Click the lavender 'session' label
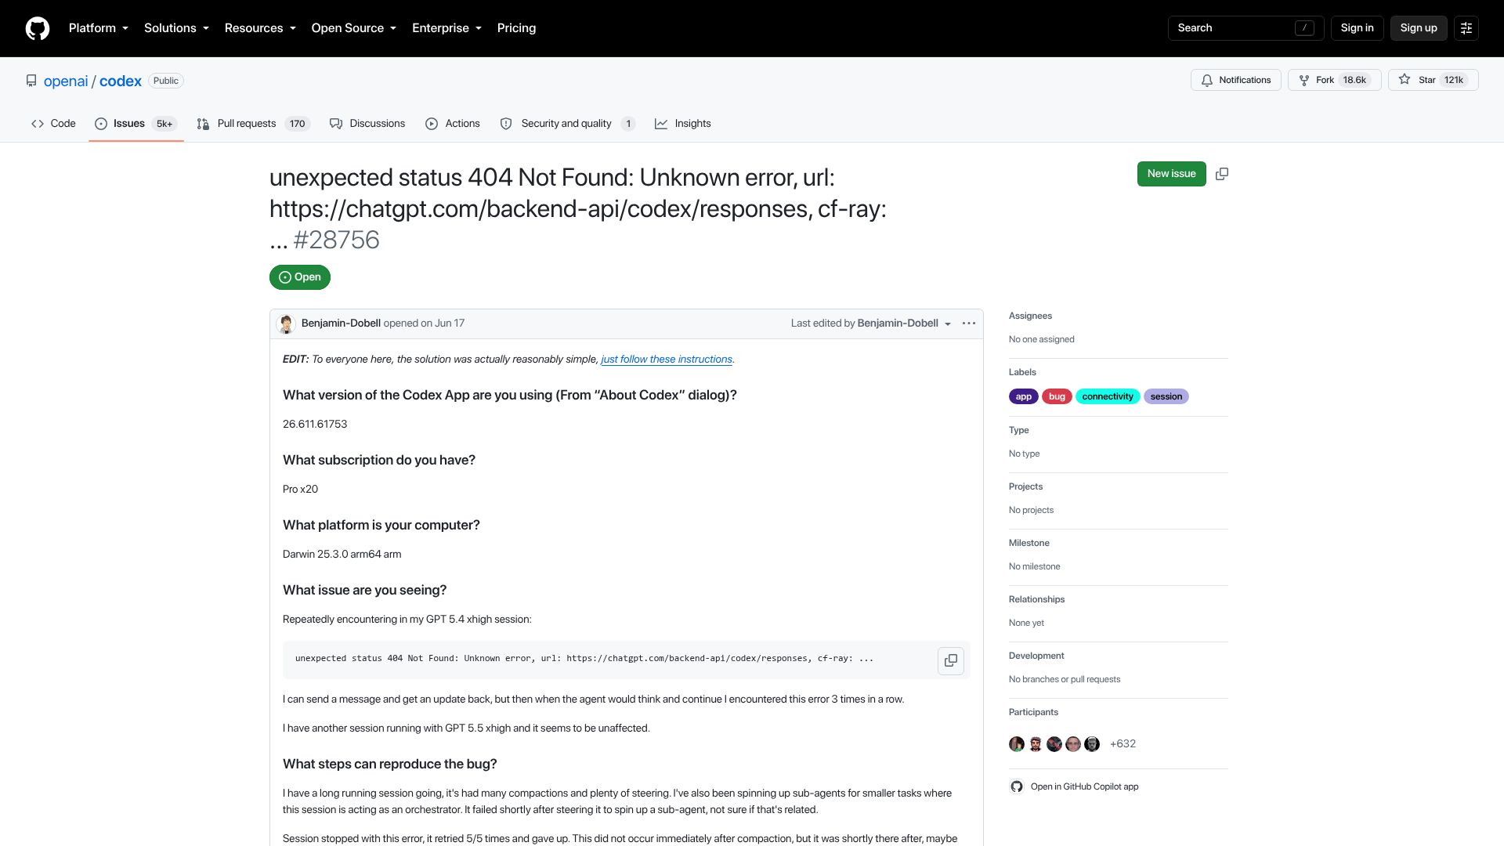The image size is (1504, 846). click(1166, 396)
